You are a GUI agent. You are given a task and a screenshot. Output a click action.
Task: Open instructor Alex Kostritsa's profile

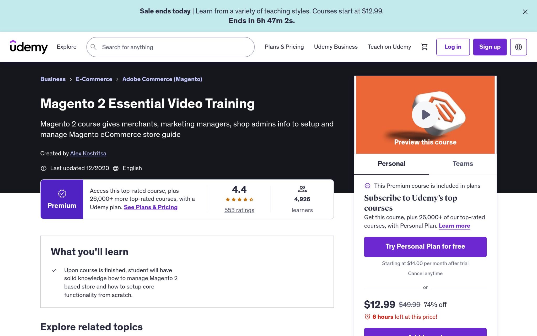click(x=88, y=153)
